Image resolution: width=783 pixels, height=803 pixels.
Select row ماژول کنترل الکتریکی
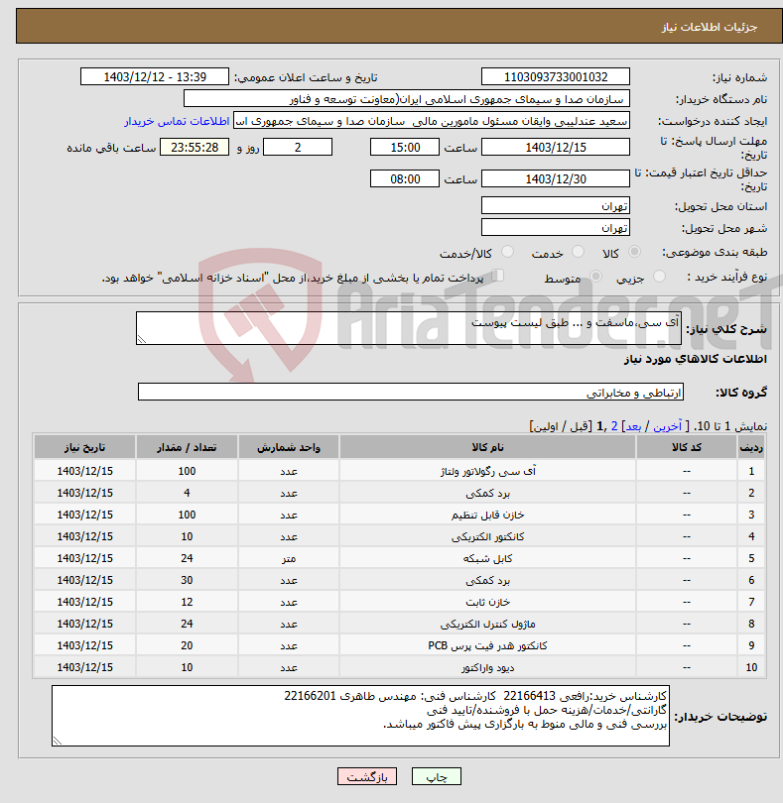click(400, 624)
